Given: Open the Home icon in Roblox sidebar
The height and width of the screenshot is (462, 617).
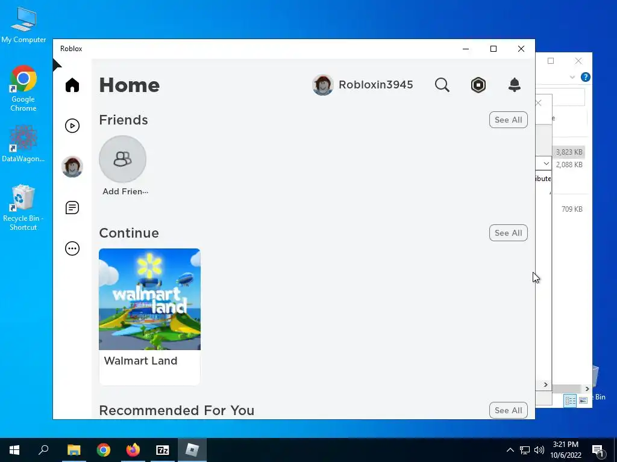Looking at the screenshot, I should [x=72, y=85].
